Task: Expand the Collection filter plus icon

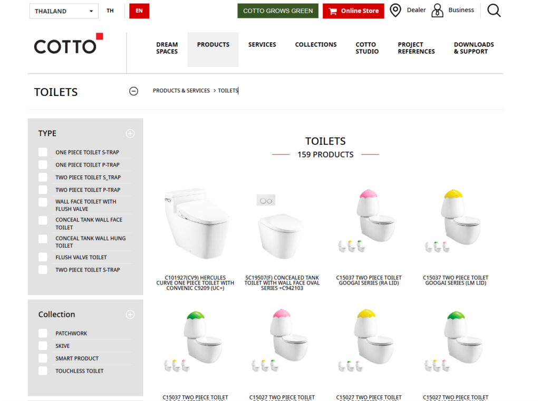Action: pyautogui.click(x=130, y=315)
